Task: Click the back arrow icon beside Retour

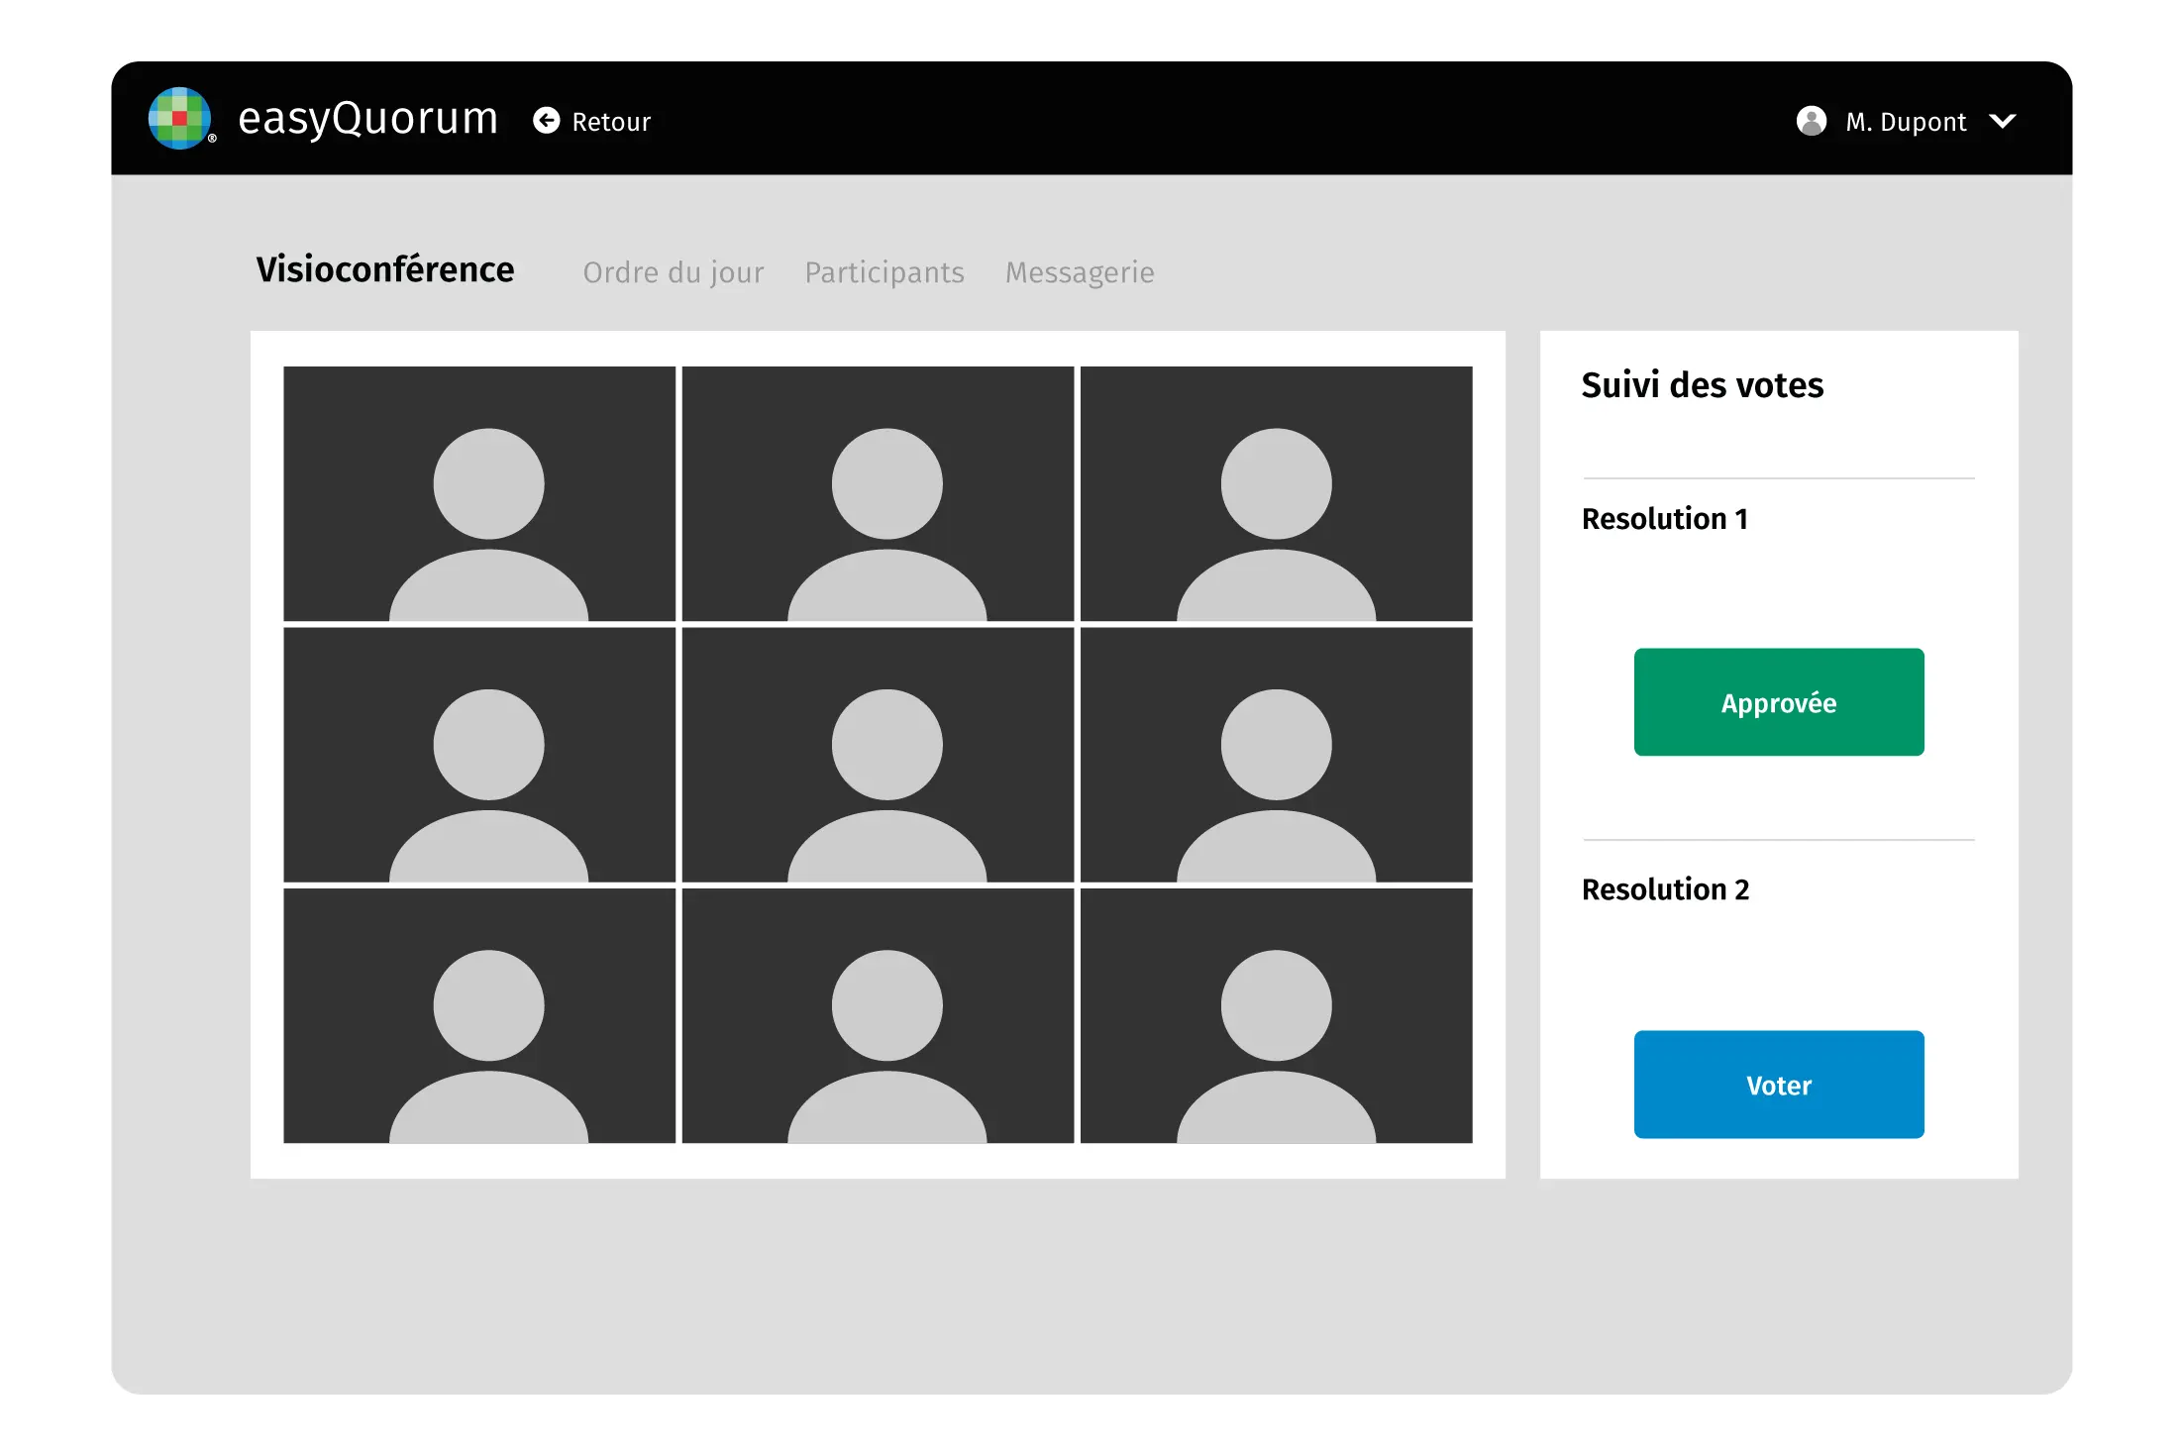Action: [547, 121]
